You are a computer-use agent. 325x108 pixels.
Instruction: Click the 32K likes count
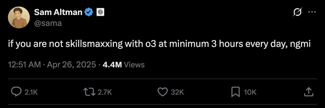(178, 92)
